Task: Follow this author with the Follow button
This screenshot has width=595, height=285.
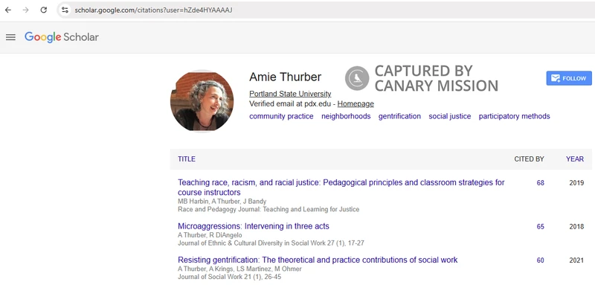Action: click(x=569, y=78)
